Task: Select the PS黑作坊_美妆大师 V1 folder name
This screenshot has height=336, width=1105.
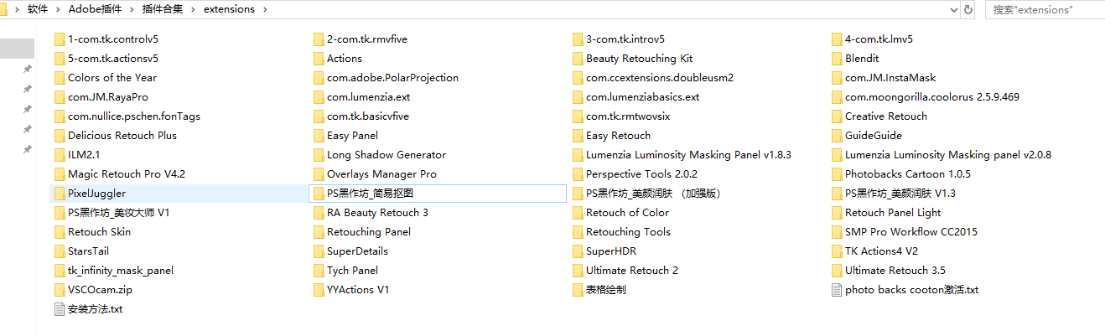Action: coord(119,213)
